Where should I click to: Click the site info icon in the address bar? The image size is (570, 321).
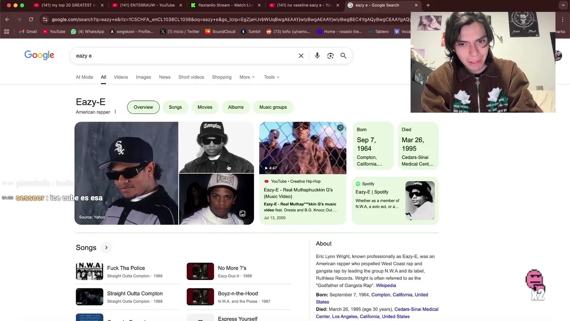(45, 19)
